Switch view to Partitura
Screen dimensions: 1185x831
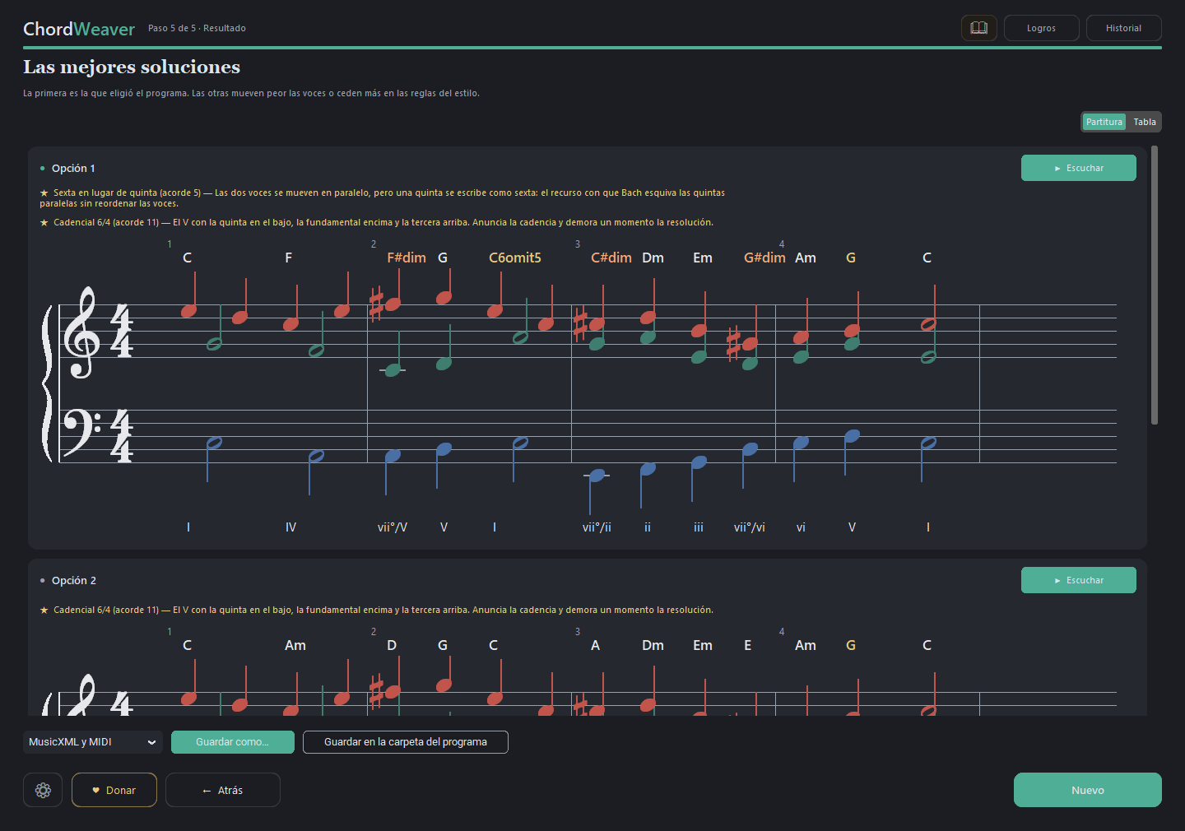pyautogui.click(x=1104, y=122)
